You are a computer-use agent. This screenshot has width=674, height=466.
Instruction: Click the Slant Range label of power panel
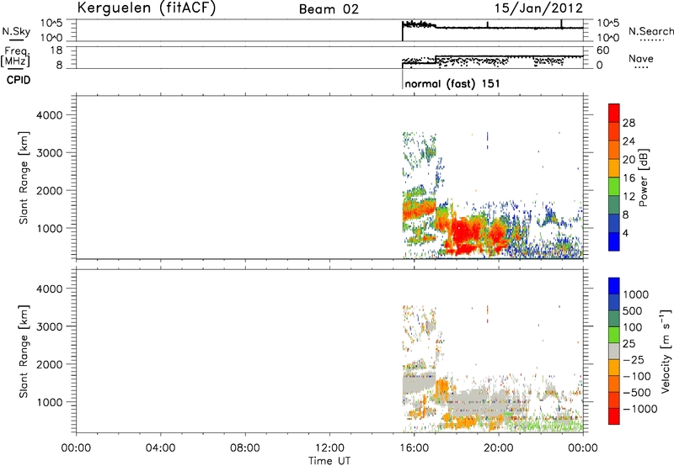coord(24,178)
